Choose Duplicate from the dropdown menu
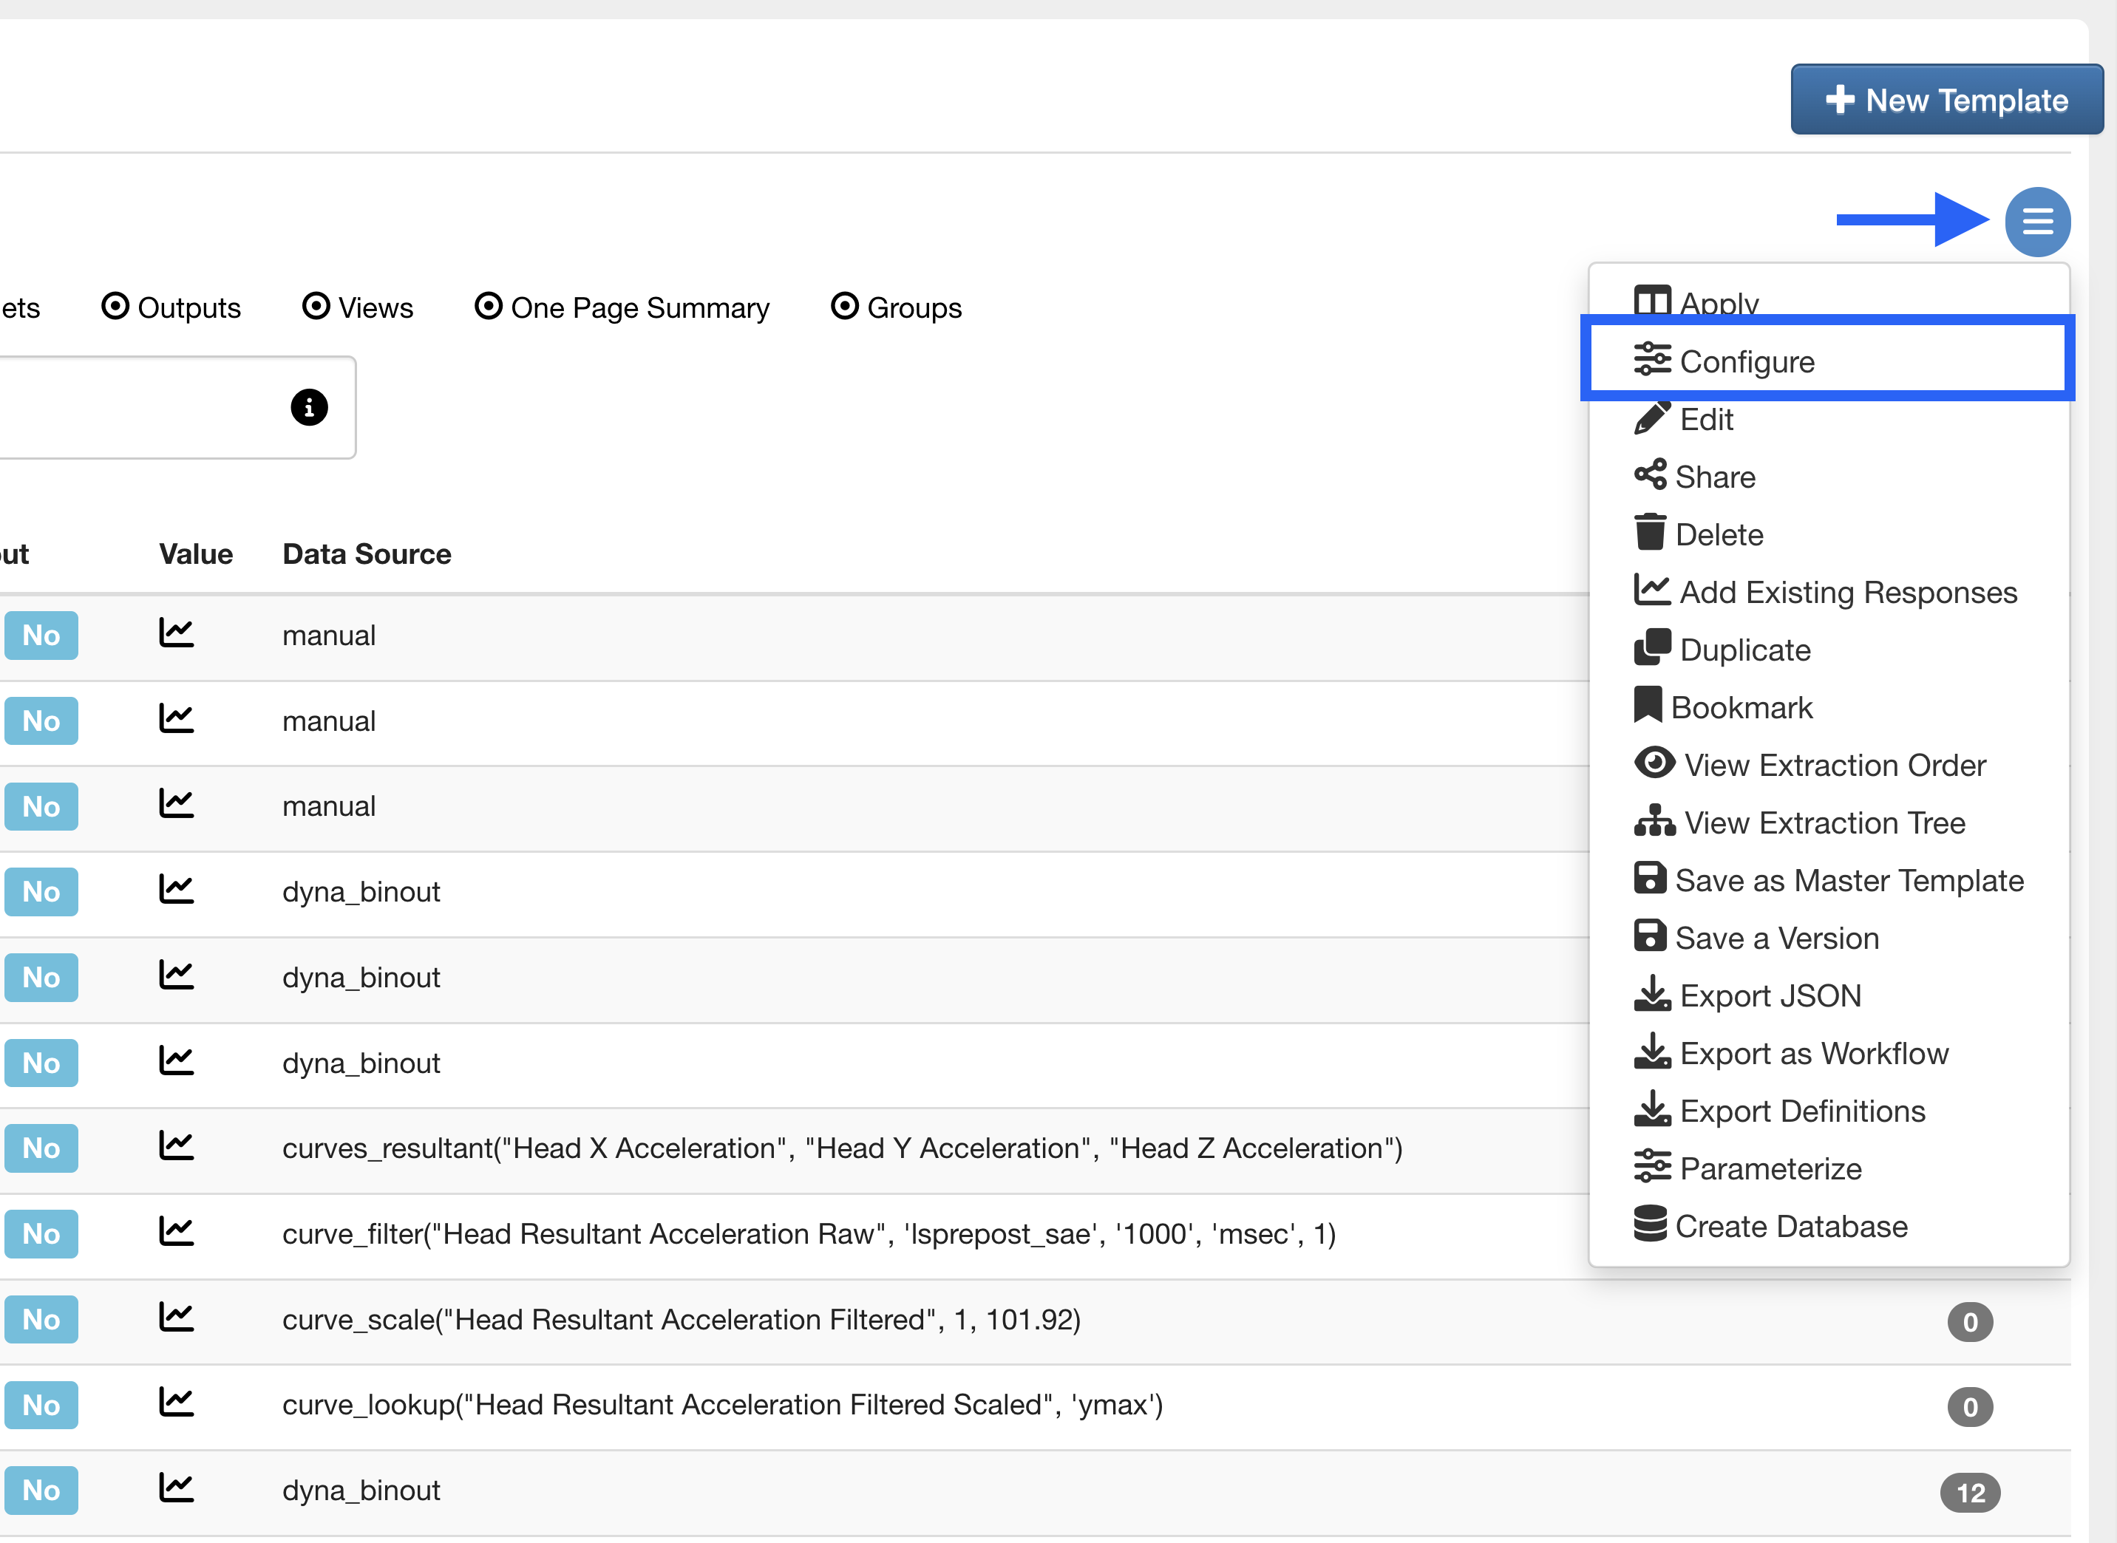 click(1828, 650)
